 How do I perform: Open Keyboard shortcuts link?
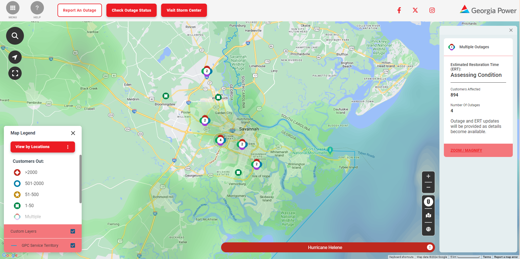pos(401,257)
